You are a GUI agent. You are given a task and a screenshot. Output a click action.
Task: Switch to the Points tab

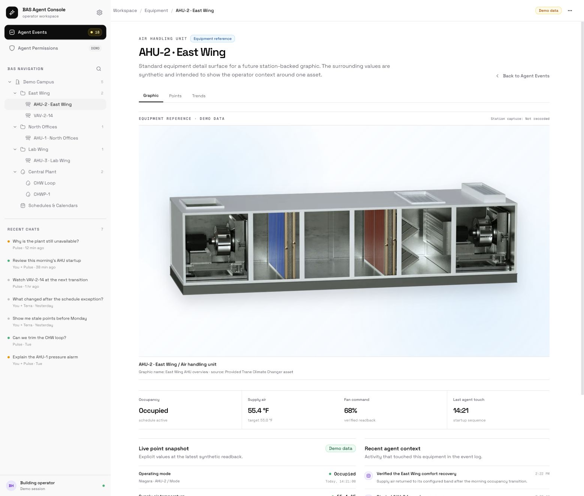(175, 96)
